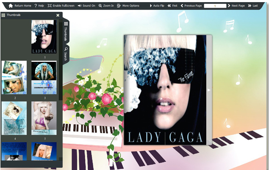Click the grid icon in Thumbnails header
Screen dimensions: 269x170
click(x=3, y=15)
